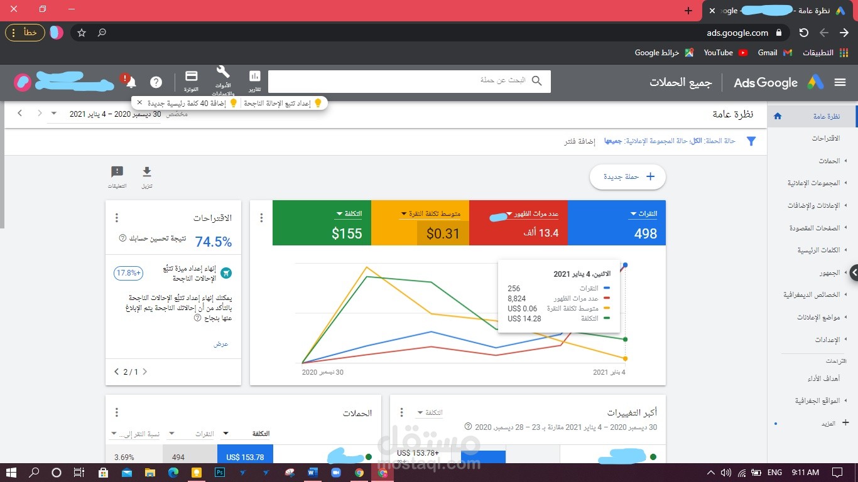Click suggestion إضافة 40 كلمة رئيسية جديدة
This screenshot has height=482, width=858.
[193, 103]
